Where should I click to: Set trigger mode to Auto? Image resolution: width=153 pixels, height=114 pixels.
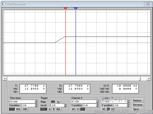point(44,109)
